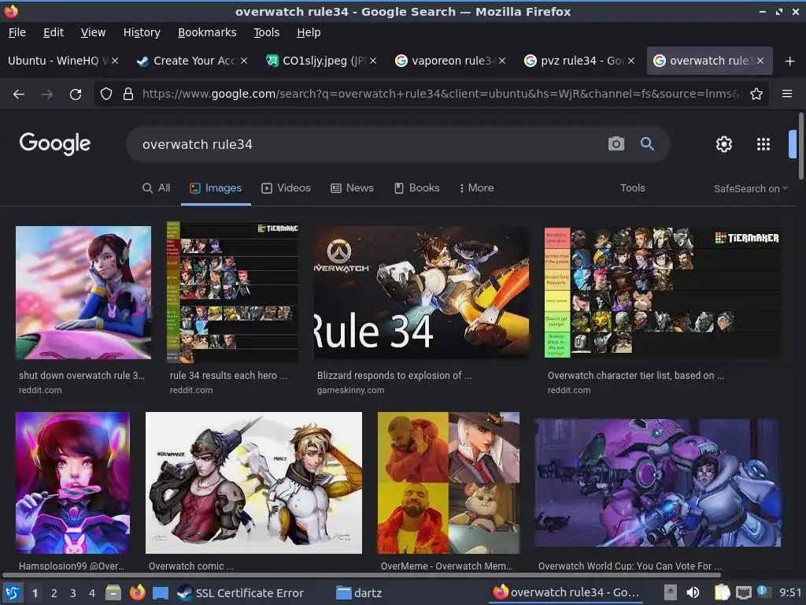This screenshot has width=806, height=605.
Task: Open the History menu
Action: pos(142,32)
